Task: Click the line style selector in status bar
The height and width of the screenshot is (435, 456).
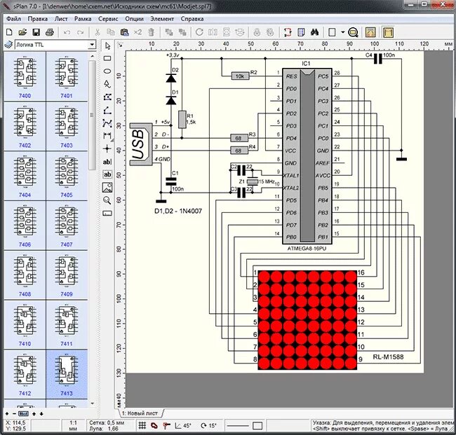Action: point(238,426)
